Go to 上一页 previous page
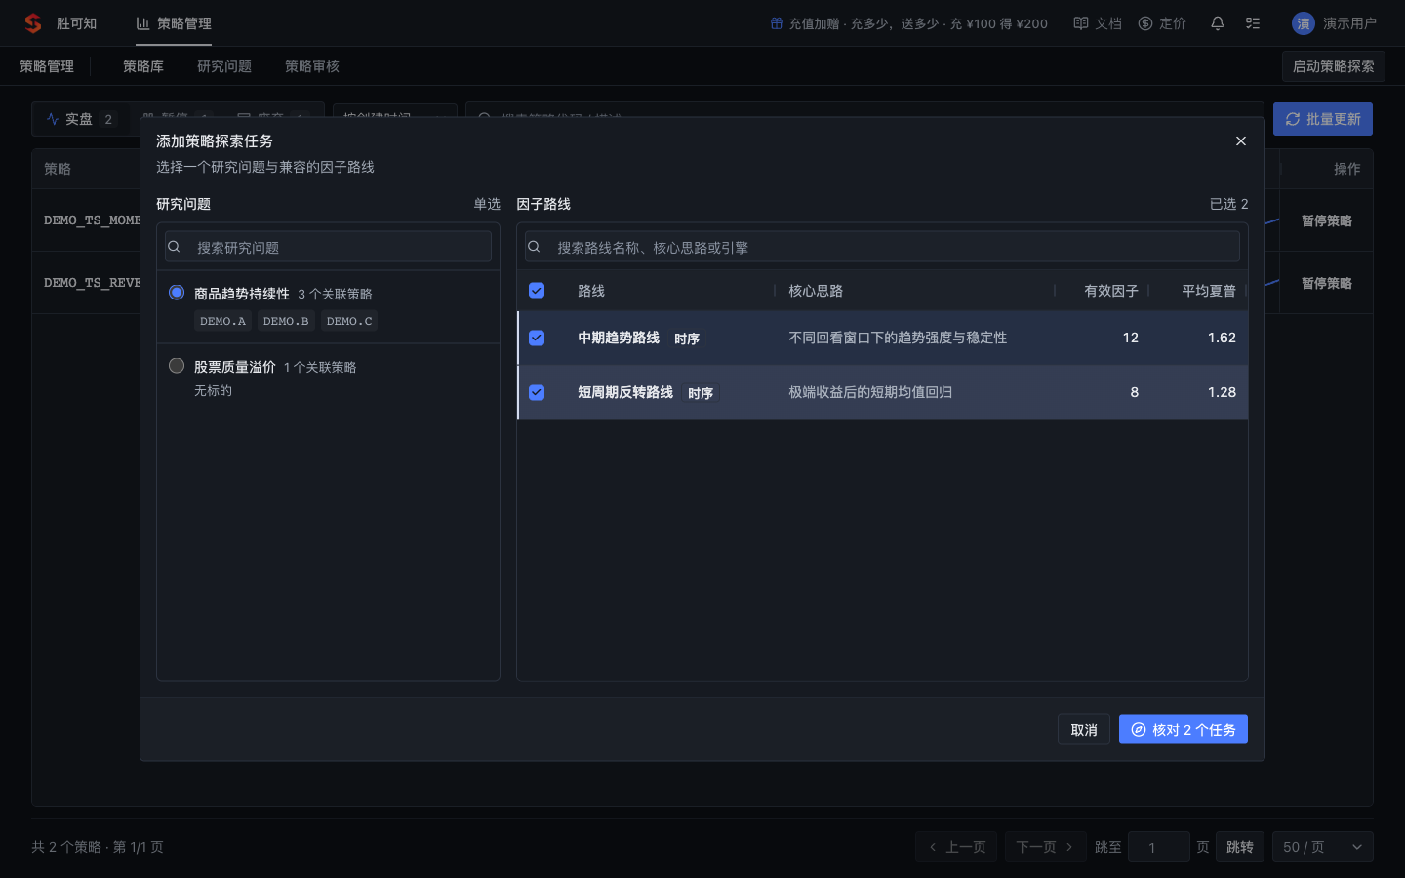 956,847
